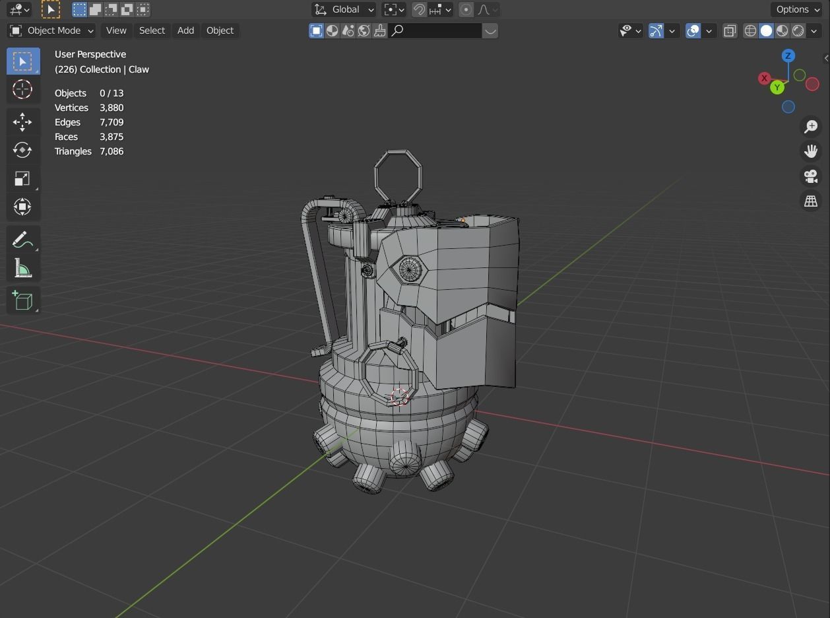Switch perspective/orthographic with grid gizmo
The height and width of the screenshot is (618, 830).
point(811,201)
